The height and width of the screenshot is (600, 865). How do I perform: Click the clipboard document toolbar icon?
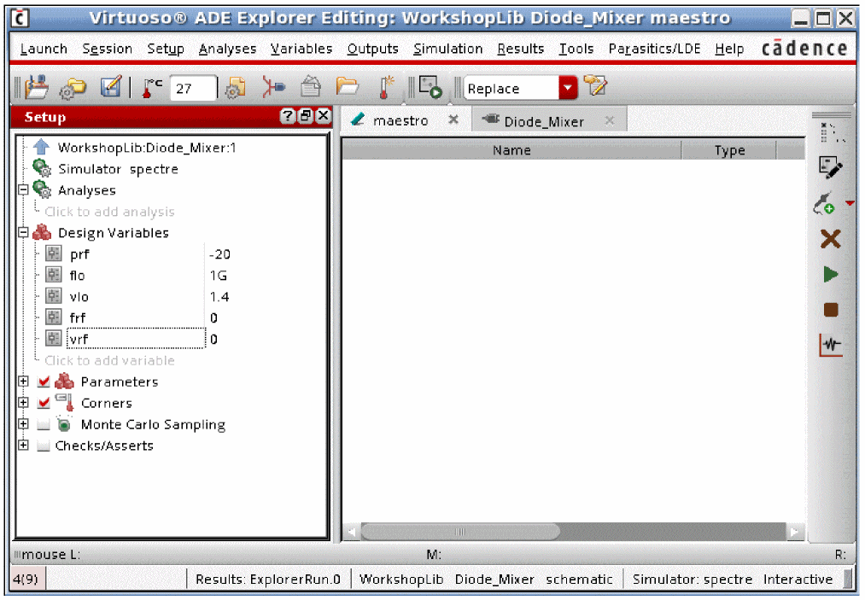click(x=311, y=87)
